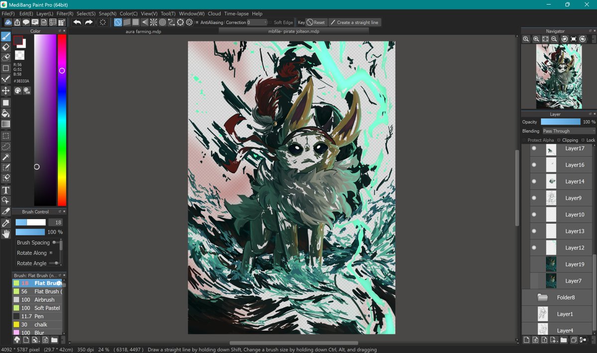Open the Correction value dropdown
Screen dimensions: 597x353
(257, 22)
